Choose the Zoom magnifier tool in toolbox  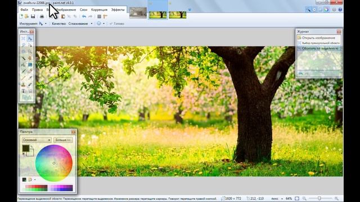click(30, 52)
